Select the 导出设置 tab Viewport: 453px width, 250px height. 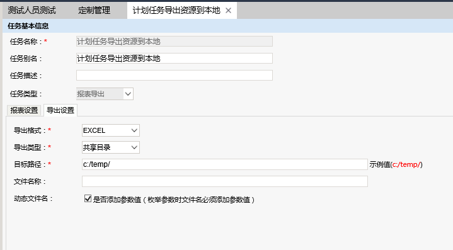point(60,110)
